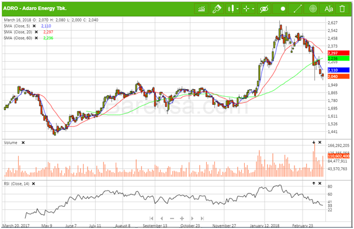Click the SMA (Close, 5) legend label
Image resolution: width=354 pixels, height=229 pixels.
(17, 26)
